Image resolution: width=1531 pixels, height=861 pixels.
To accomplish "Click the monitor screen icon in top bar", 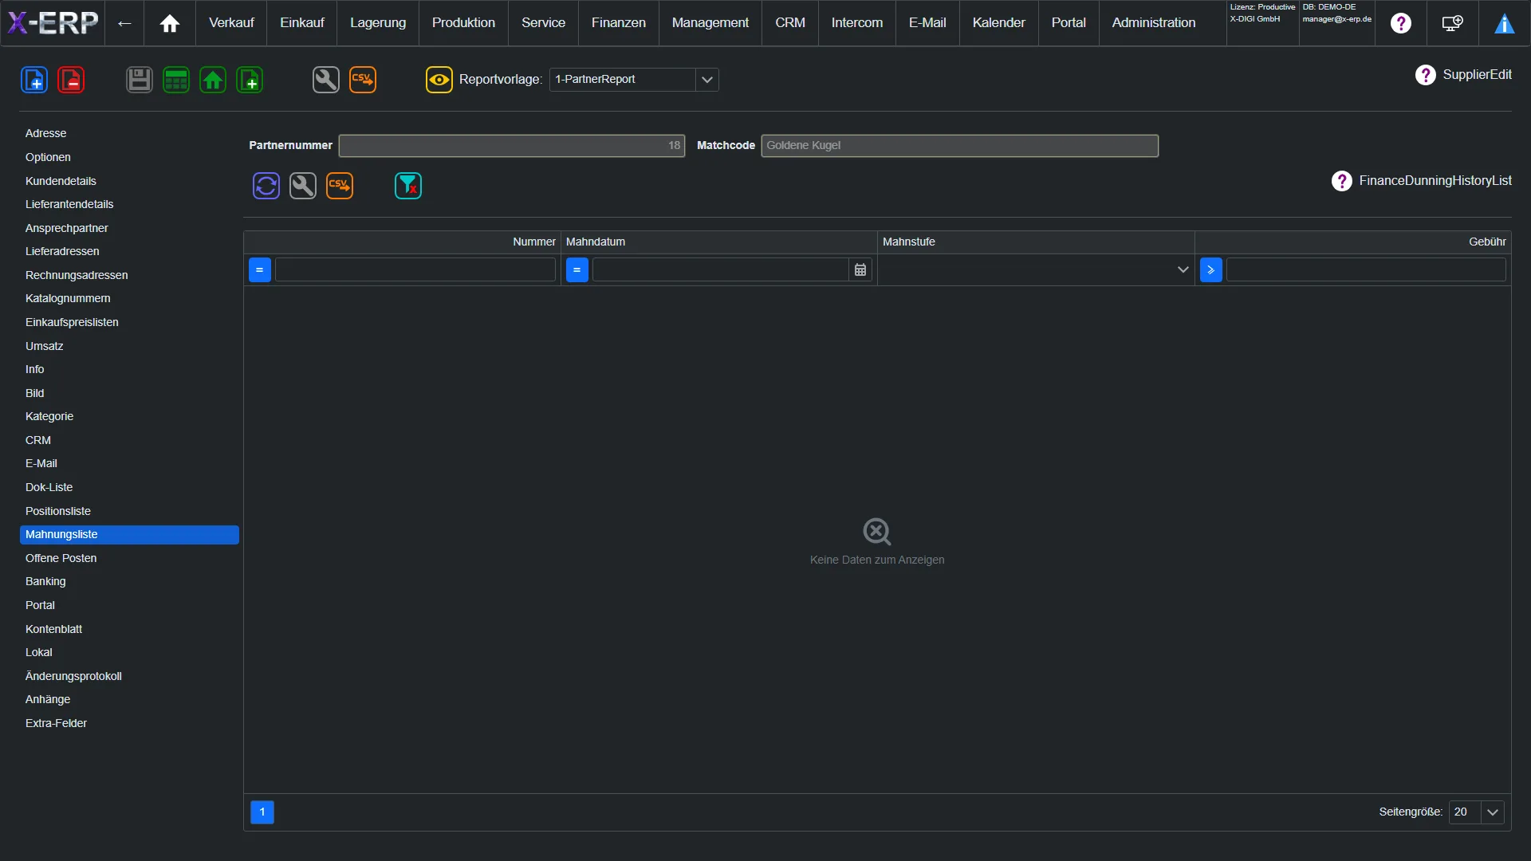I will pyautogui.click(x=1453, y=23).
